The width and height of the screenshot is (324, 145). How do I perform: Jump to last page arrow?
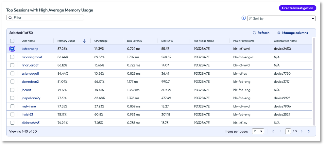pos(309,131)
